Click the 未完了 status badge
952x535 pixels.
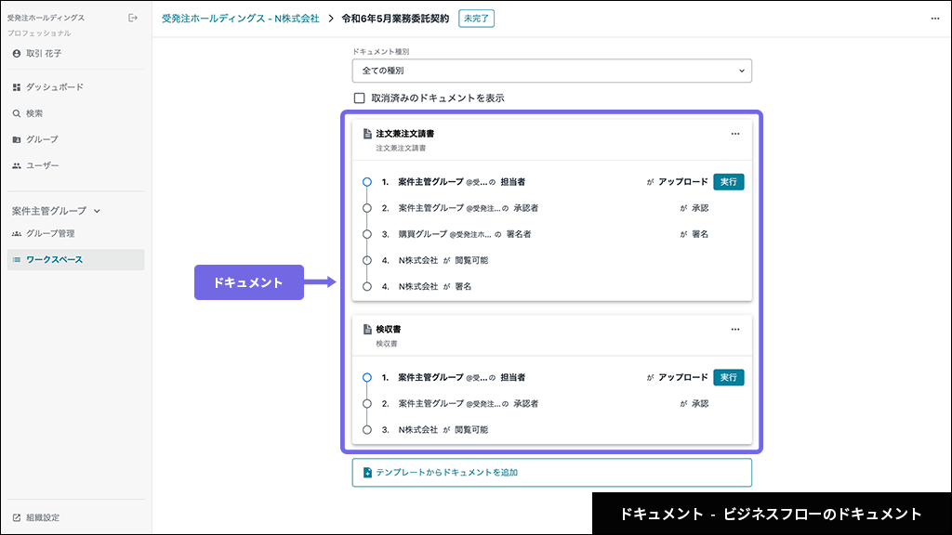[476, 19]
